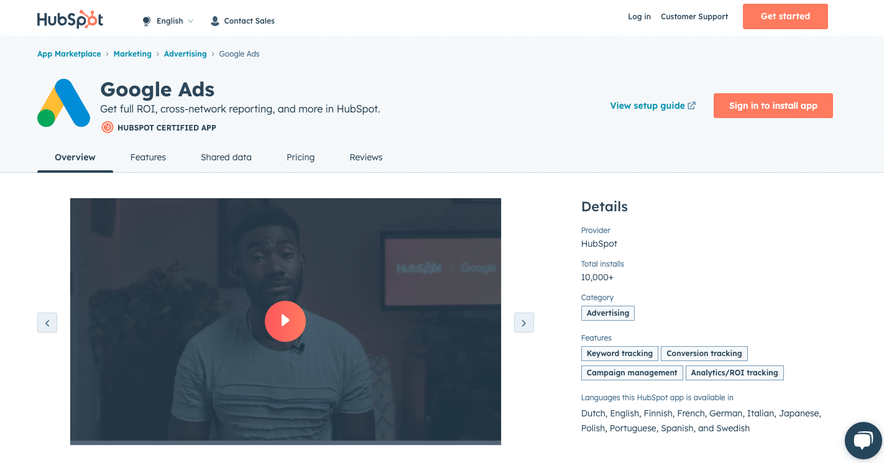Viewport: 884px width, 463px height.
Task: Click the Google Ads page heading
Action: [157, 89]
